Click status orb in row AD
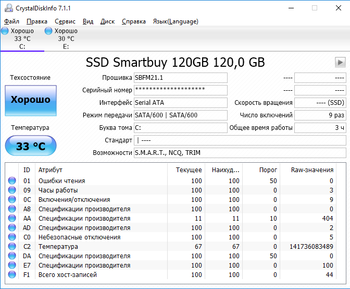Viewport: 350px width, 289px height. click(12, 227)
